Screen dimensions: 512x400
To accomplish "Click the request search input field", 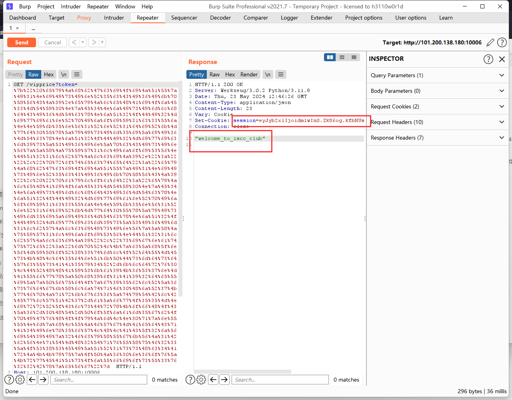I will point(99,380).
